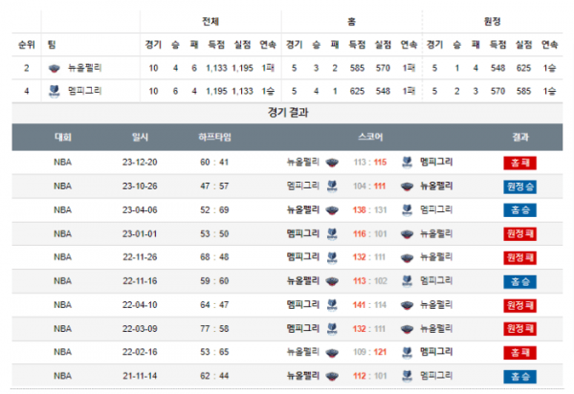Click the 뉴올펠리 logo in the 22-03-09 game row
The width and height of the screenshot is (574, 394).
[407, 329]
